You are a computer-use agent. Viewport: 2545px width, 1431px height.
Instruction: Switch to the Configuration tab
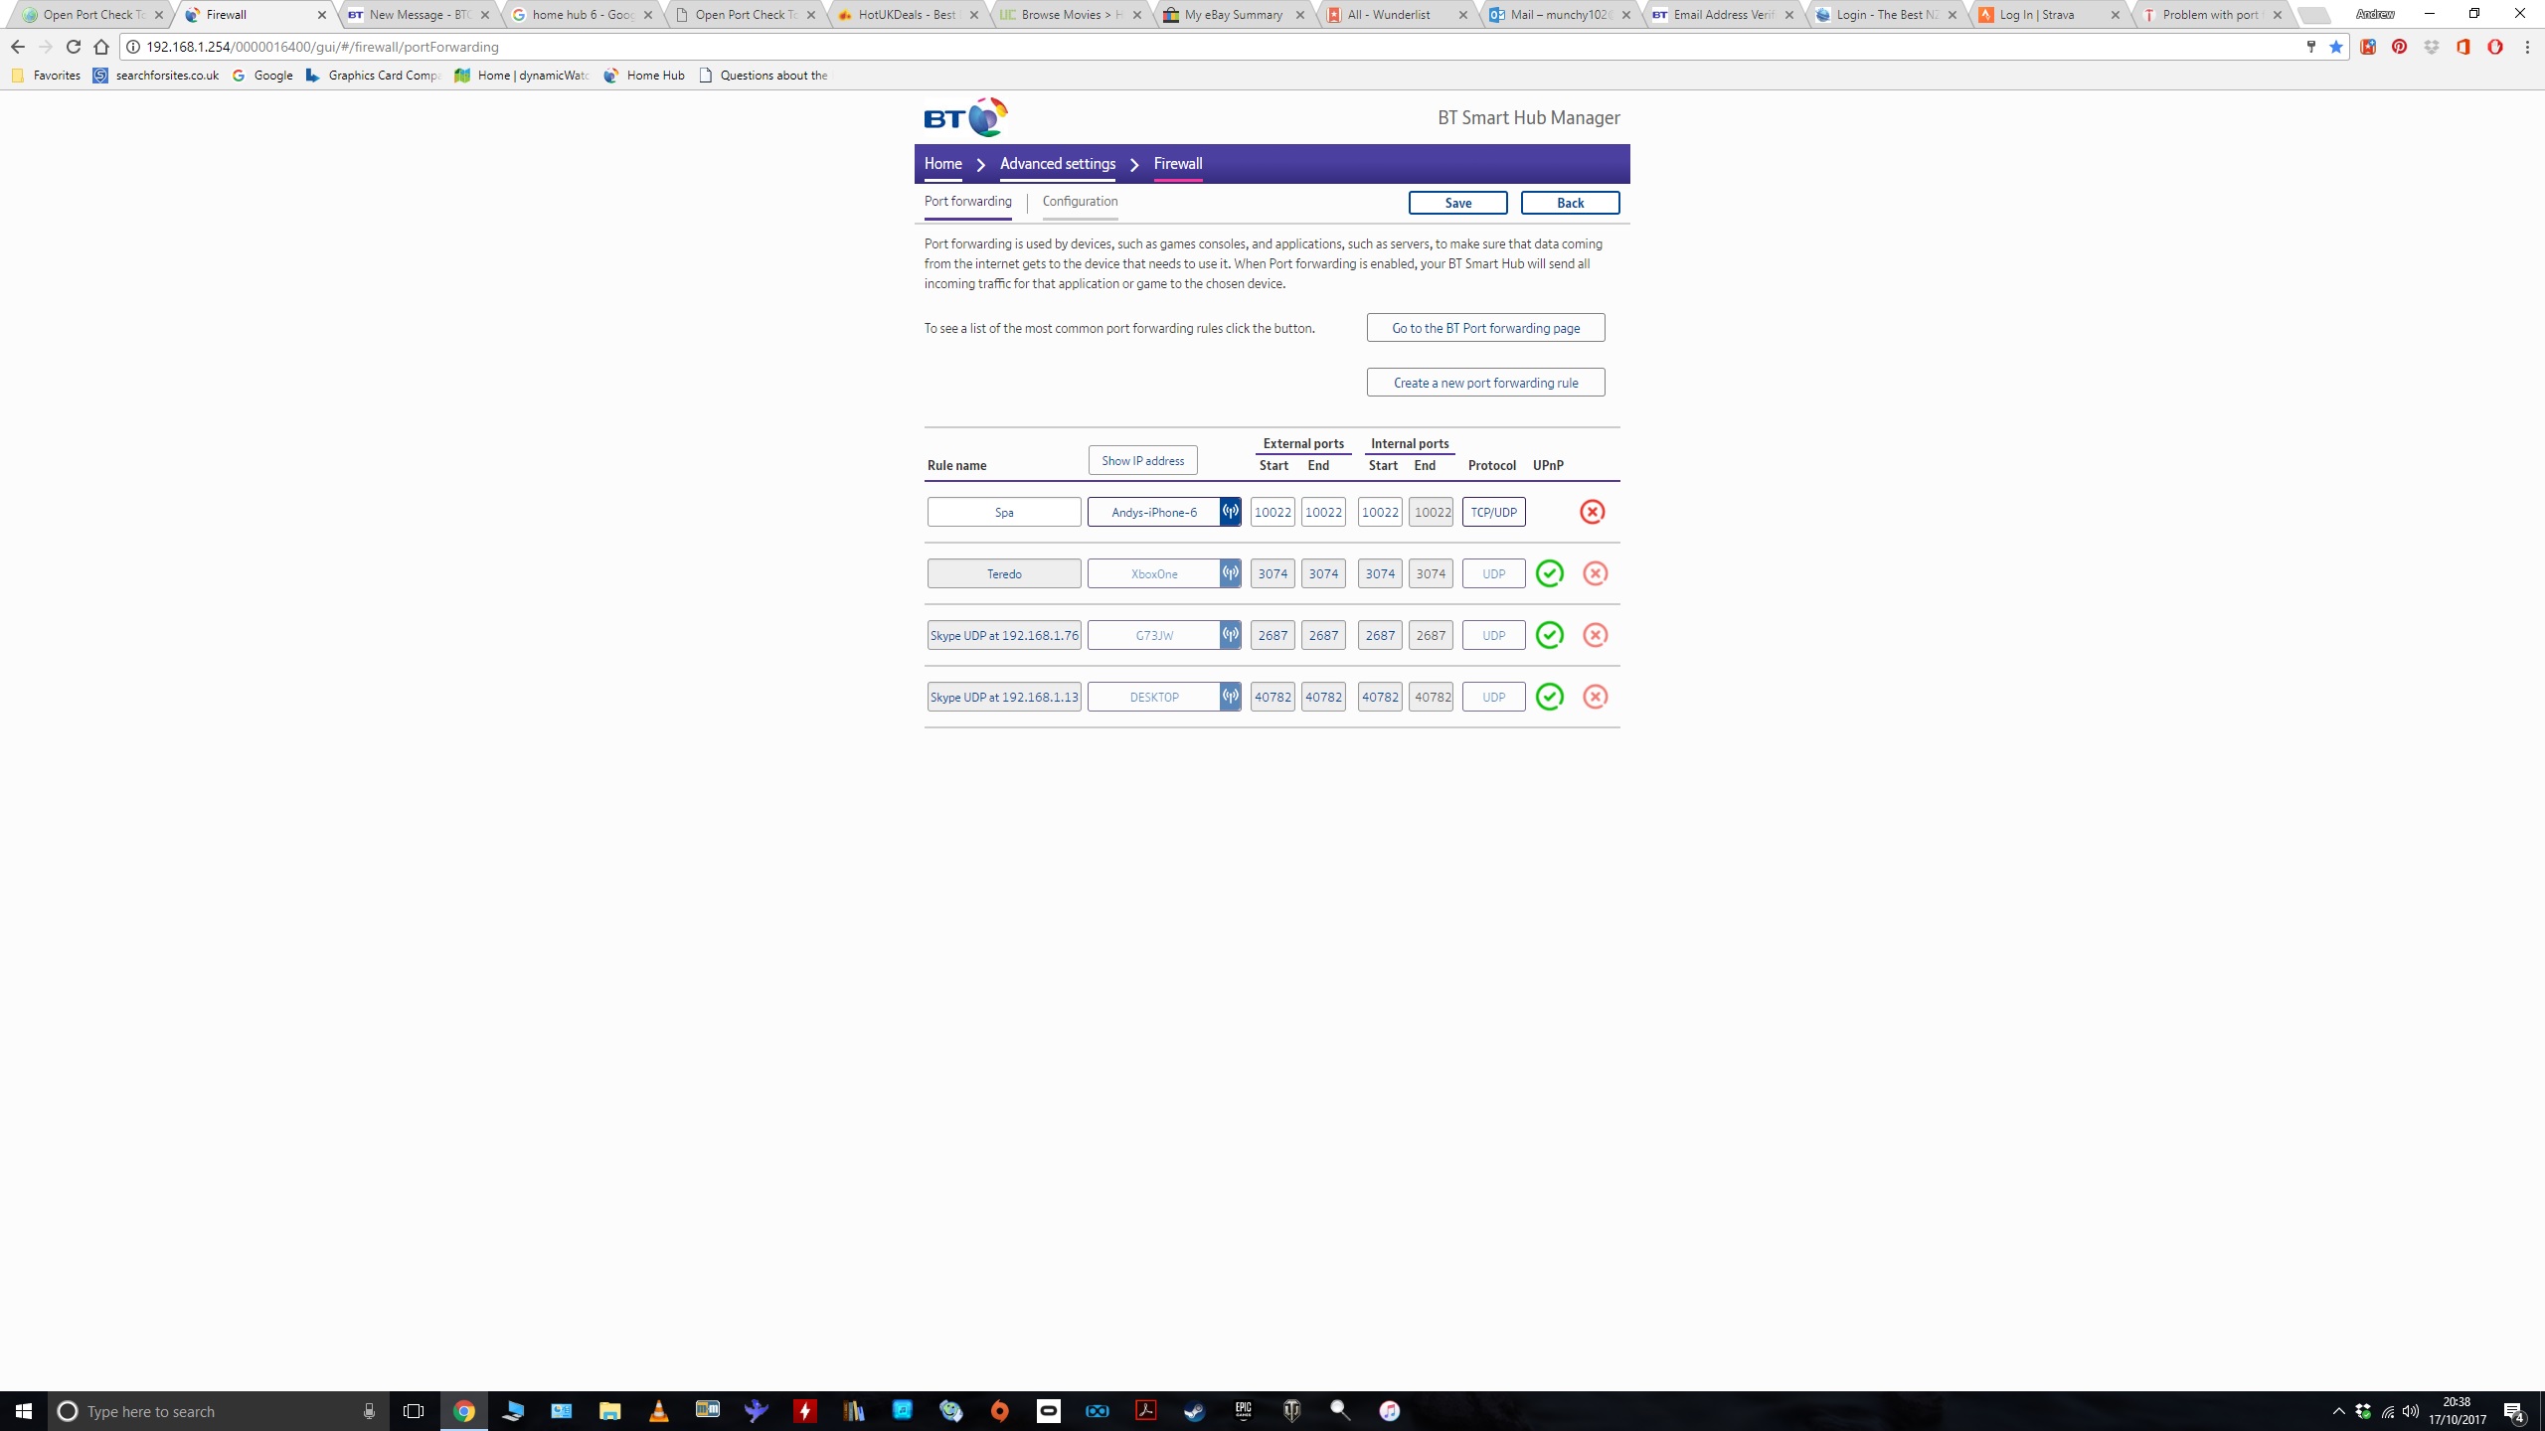coord(1080,202)
